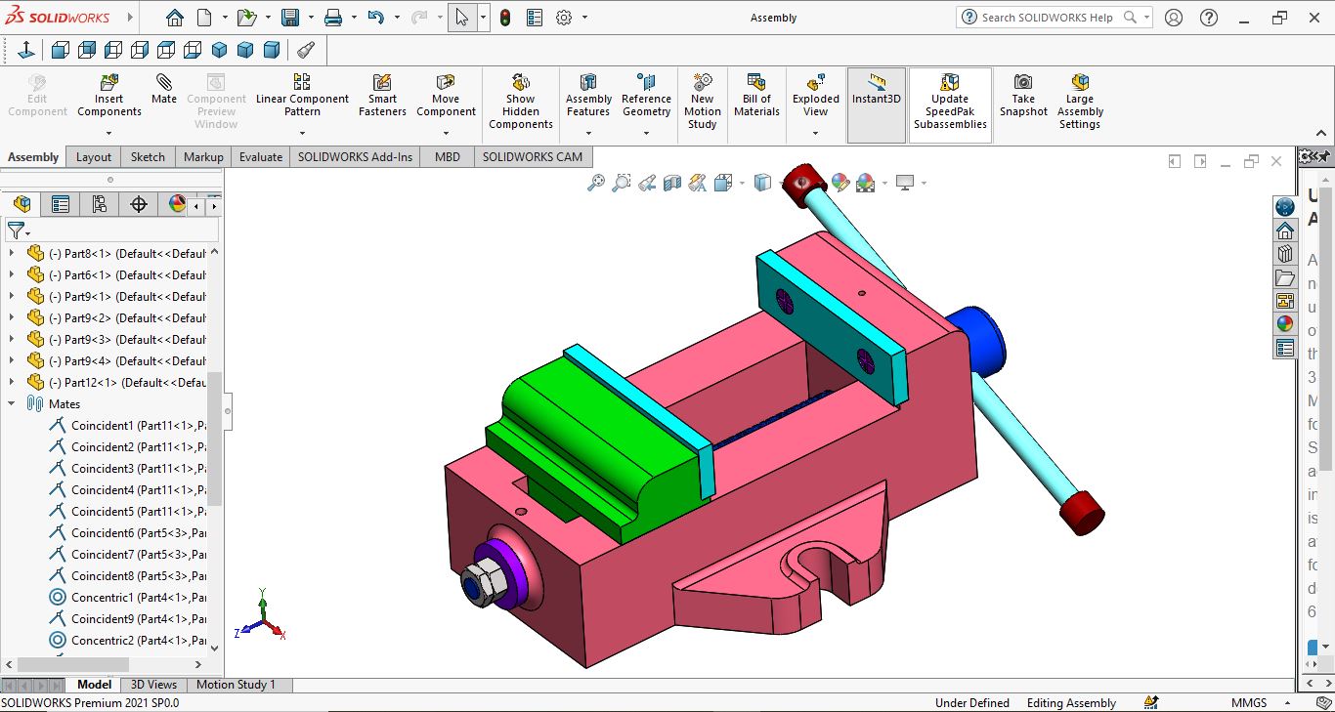This screenshot has width=1335, height=712.
Task: Launch Smart Fasteners
Action: (x=382, y=96)
